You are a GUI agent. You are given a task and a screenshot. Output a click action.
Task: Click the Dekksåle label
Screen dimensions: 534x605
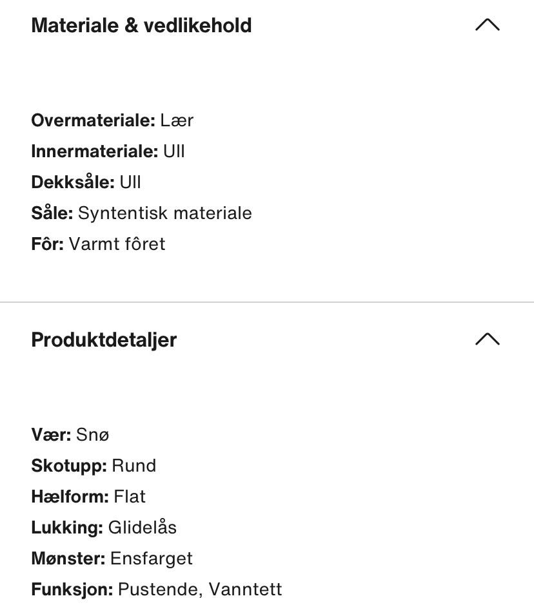[x=73, y=182]
